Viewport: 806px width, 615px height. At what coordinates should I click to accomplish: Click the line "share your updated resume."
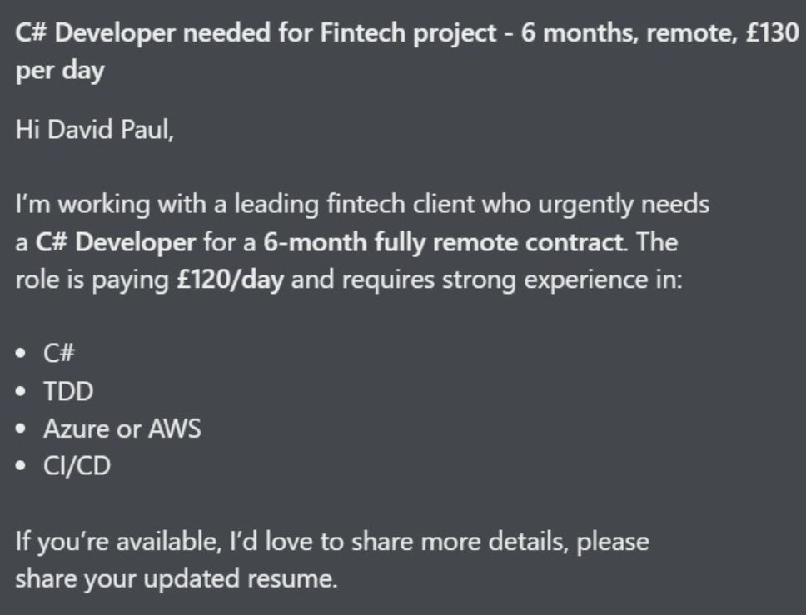(177, 578)
